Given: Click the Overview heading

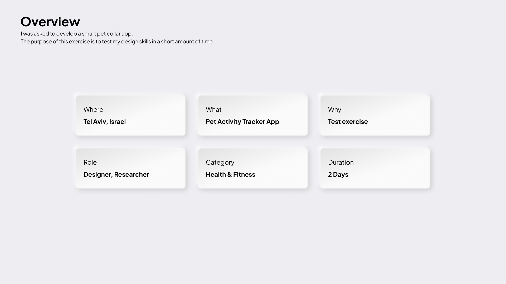Looking at the screenshot, I should (x=50, y=22).
